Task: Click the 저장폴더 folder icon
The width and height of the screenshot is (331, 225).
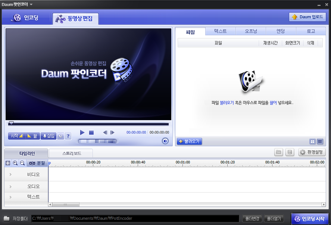Action: pyautogui.click(x=7, y=218)
